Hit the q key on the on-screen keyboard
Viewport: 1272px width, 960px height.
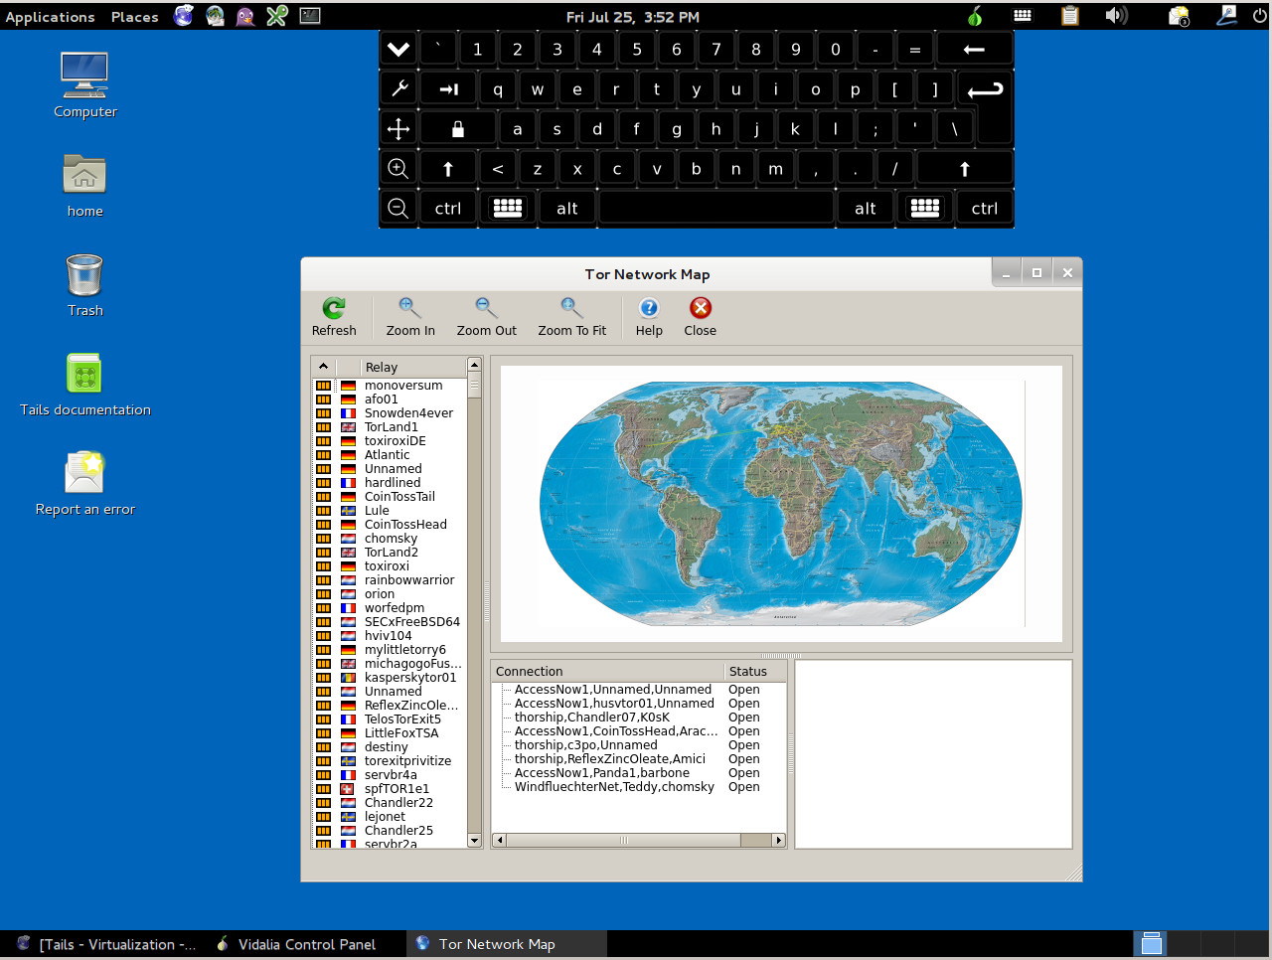[x=498, y=88]
